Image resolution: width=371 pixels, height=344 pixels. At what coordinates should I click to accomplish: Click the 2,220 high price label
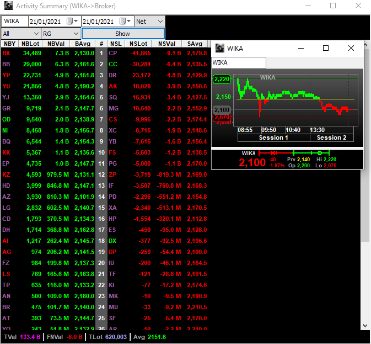pos(222,79)
